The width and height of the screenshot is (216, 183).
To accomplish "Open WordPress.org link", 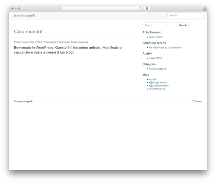I will click(157, 89).
